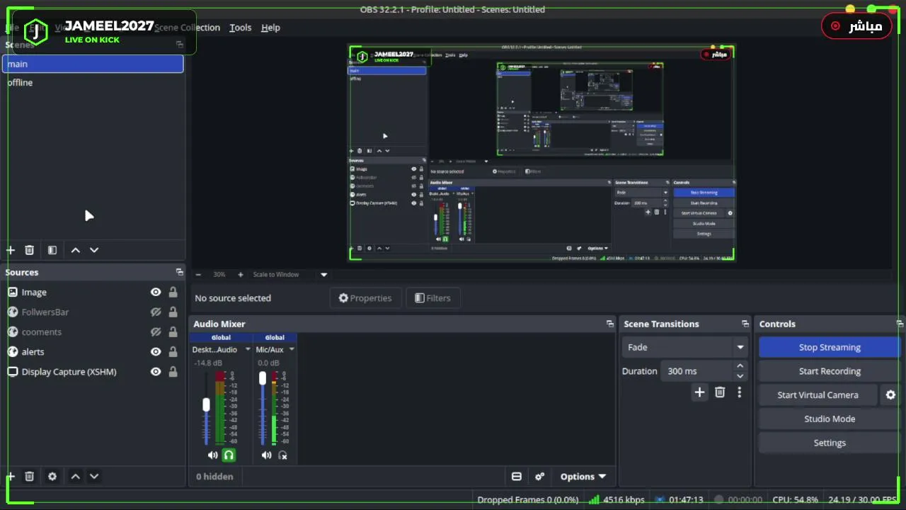Image resolution: width=906 pixels, height=510 pixels.
Task: Enable Mic/Aux monitoring headphone toggle
Action: 282,455
